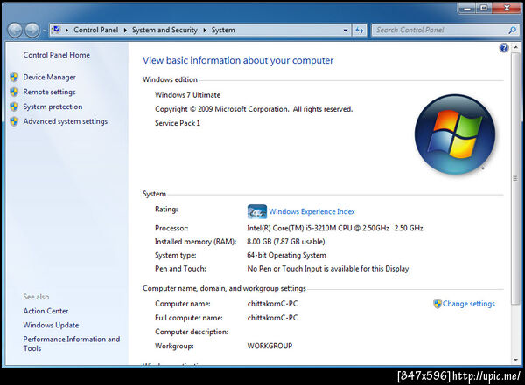This screenshot has width=525, height=385.
Task: Click the shield icon beside Change settings
Action: click(x=437, y=304)
